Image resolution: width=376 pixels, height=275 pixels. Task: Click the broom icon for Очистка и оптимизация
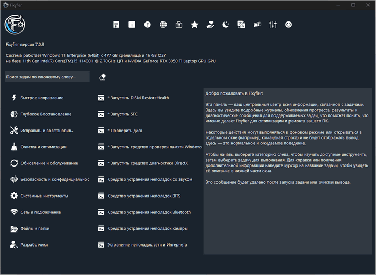click(x=14, y=147)
